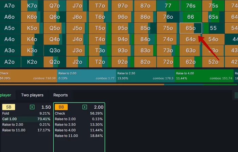Select the 75s hand cell
Image resolution: width=238 pixels, height=152 pixels.
pyautogui.click(x=213, y=6)
